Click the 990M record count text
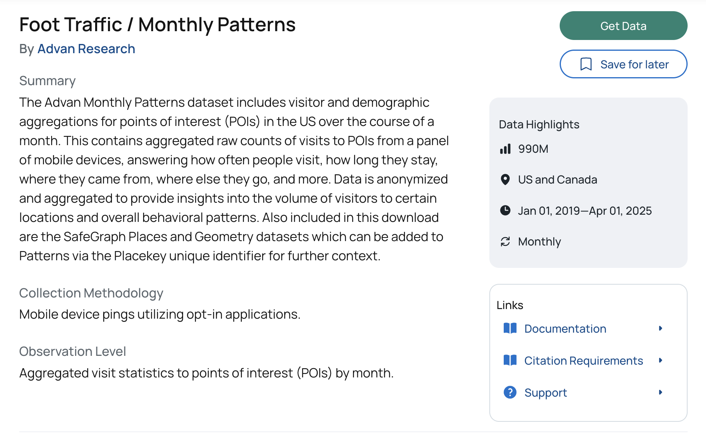Image resolution: width=706 pixels, height=435 pixels. tap(533, 149)
